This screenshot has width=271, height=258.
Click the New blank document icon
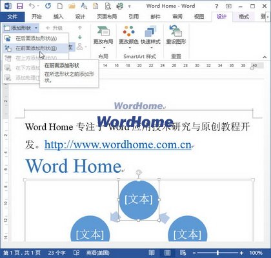60,6
